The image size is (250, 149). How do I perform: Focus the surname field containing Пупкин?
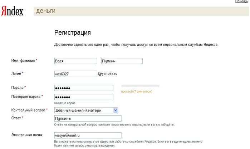click(x=122, y=61)
